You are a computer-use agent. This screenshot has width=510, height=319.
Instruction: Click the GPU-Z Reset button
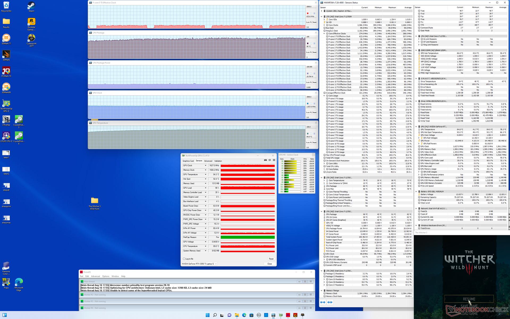tap(271, 259)
